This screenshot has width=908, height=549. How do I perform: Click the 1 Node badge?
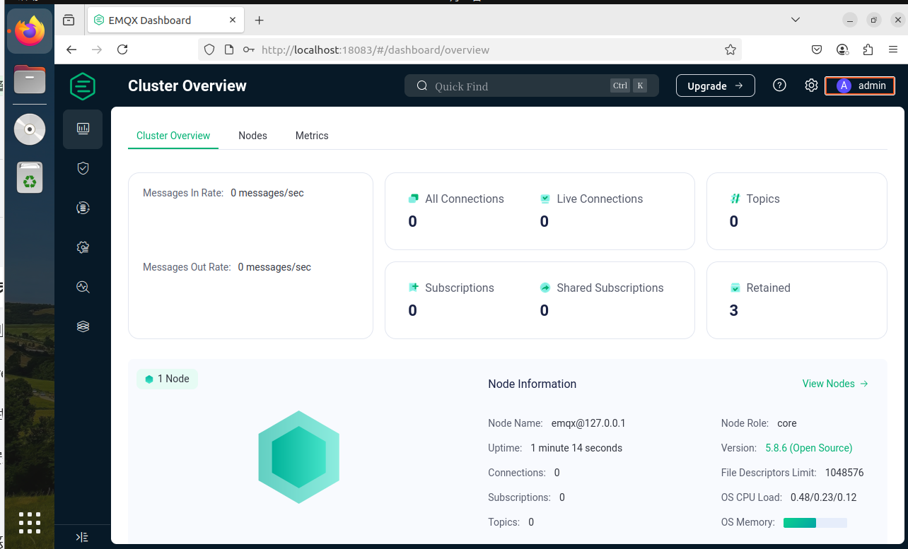(x=167, y=379)
